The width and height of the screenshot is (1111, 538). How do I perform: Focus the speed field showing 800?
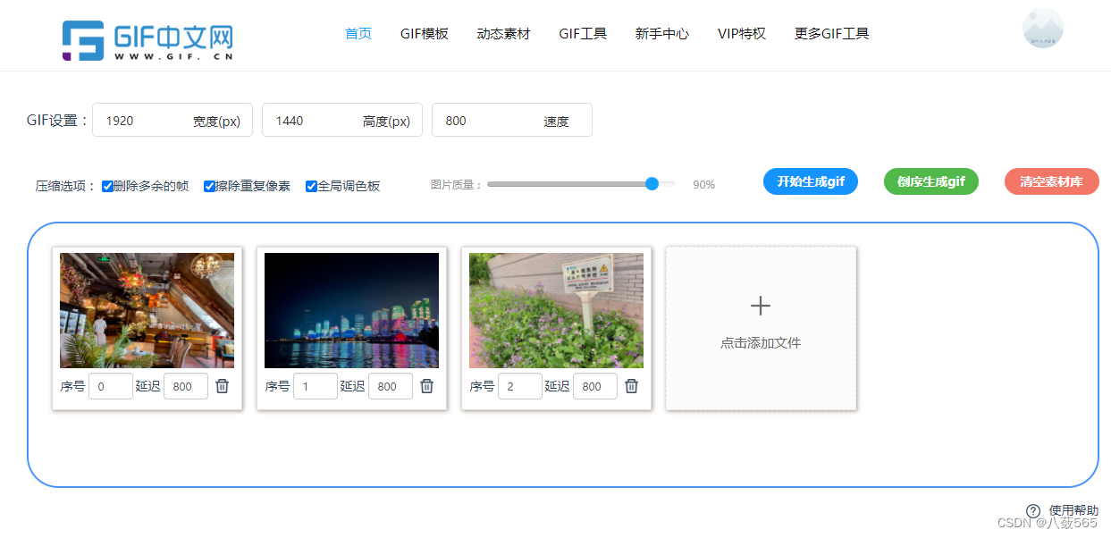512,121
